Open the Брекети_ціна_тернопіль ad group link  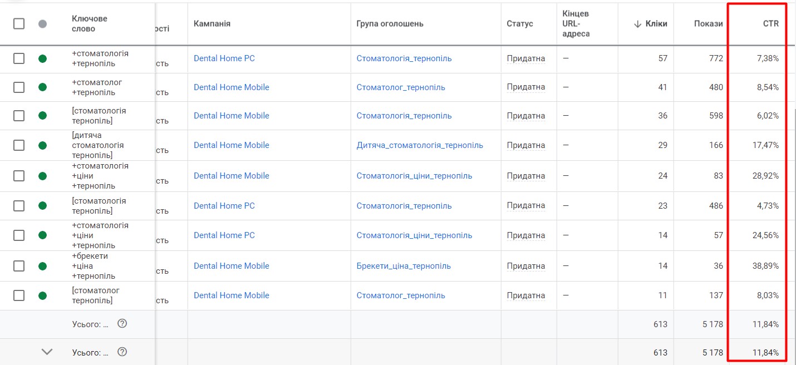point(404,266)
